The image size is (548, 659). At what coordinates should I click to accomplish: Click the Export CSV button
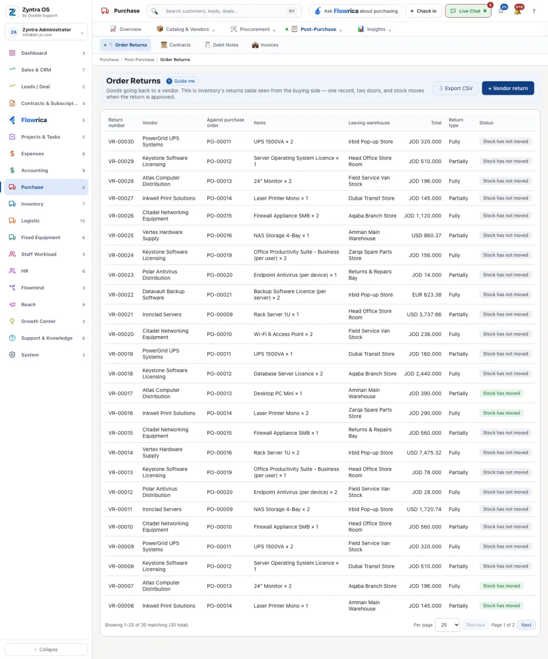click(x=456, y=88)
